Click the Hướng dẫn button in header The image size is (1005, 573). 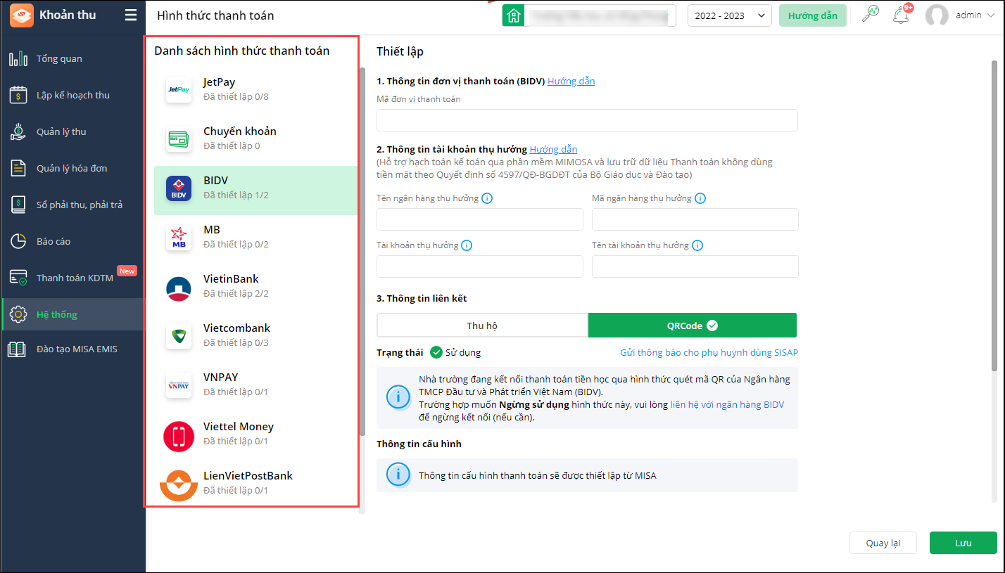pos(813,15)
